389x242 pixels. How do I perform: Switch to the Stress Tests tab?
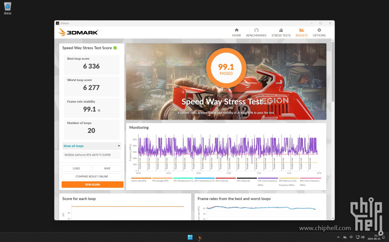tap(281, 32)
